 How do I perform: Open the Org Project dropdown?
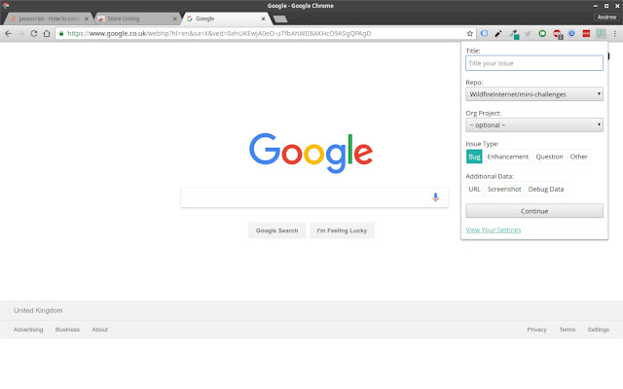[x=534, y=125]
